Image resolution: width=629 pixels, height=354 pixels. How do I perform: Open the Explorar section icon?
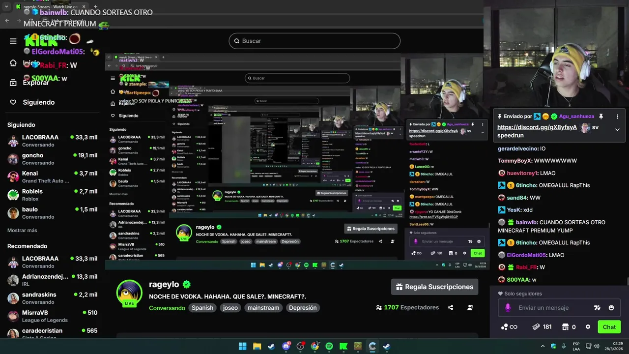coord(13,83)
